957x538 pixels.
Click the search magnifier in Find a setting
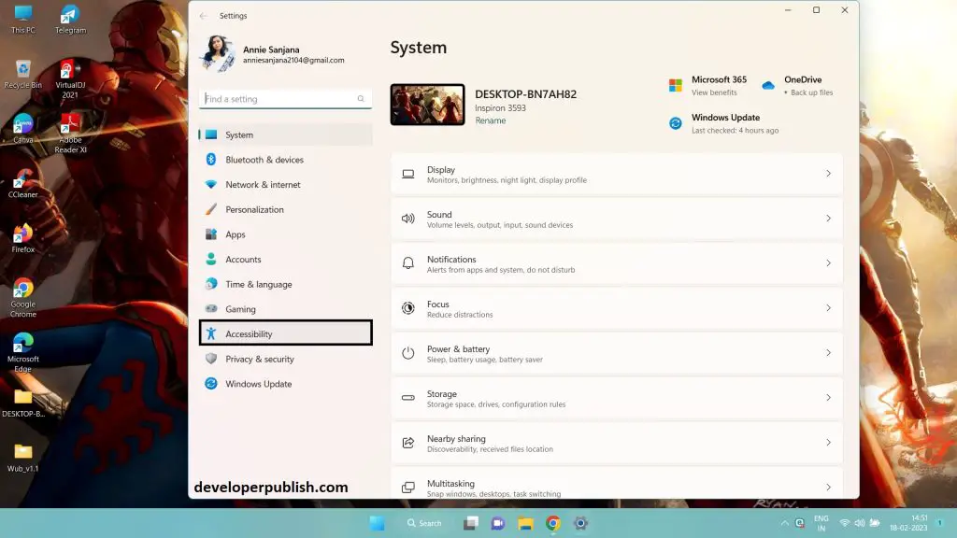361,99
